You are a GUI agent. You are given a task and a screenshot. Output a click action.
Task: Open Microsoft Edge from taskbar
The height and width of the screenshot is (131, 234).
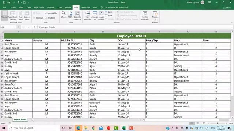78,128
